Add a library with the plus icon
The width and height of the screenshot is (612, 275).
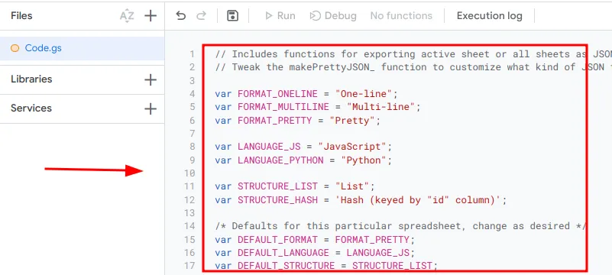point(151,80)
